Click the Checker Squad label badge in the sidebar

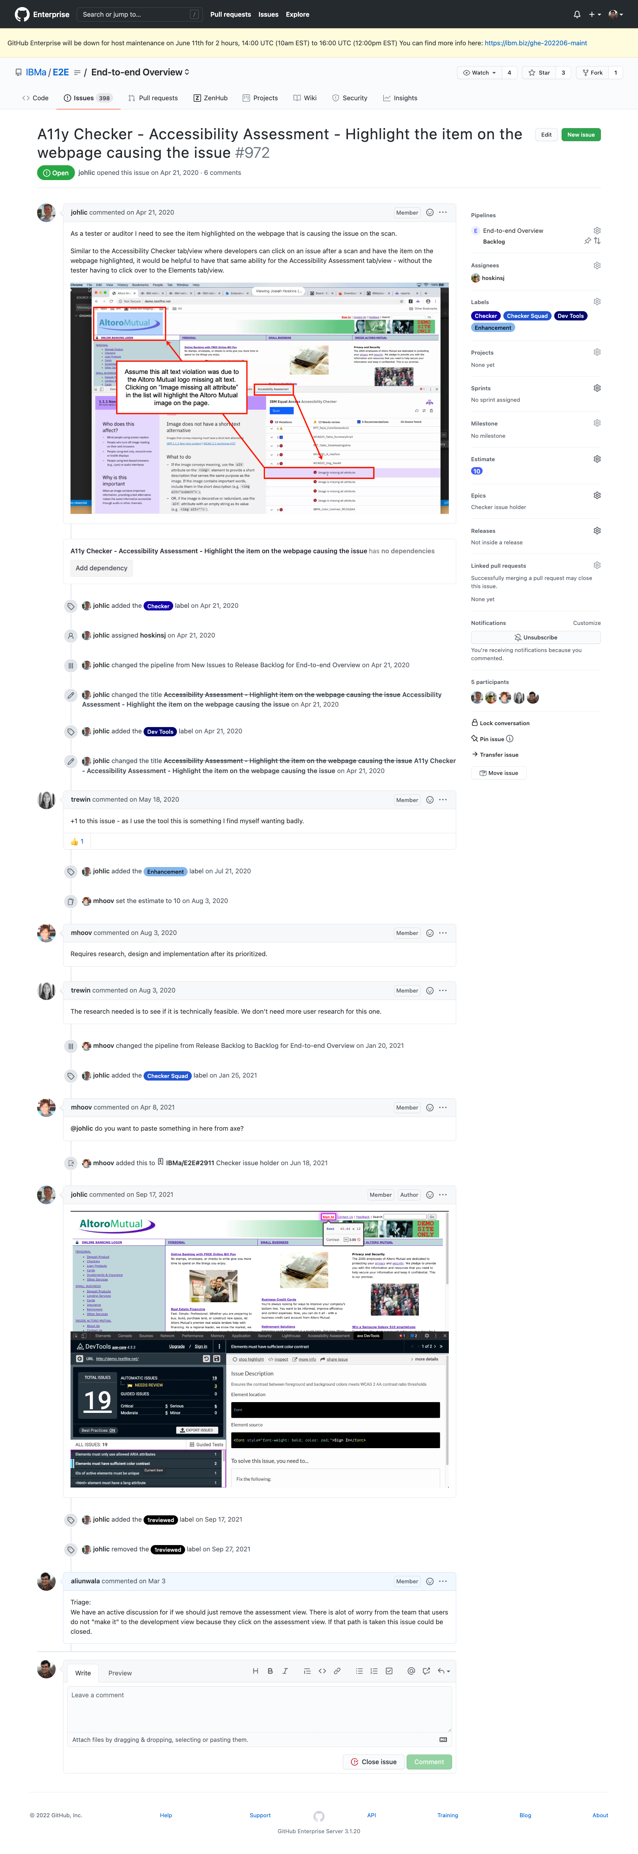(527, 316)
